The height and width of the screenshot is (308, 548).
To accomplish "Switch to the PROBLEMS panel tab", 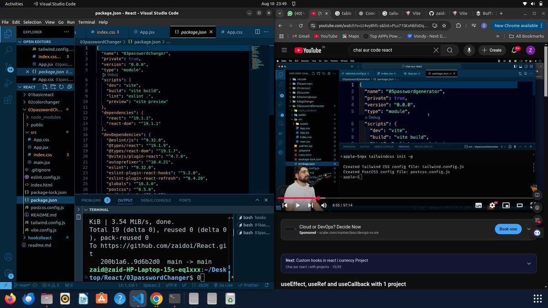I will click(91, 200).
